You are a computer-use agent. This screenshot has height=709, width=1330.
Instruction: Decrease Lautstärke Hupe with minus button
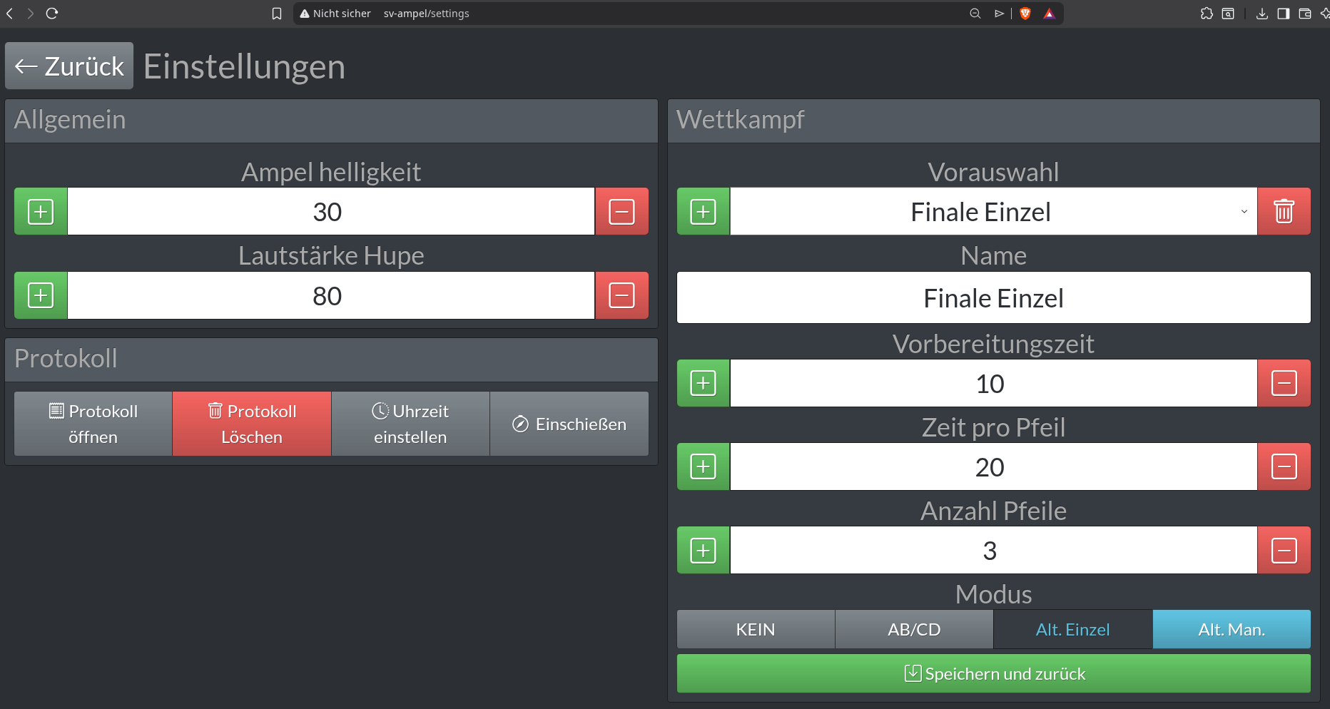(x=621, y=295)
